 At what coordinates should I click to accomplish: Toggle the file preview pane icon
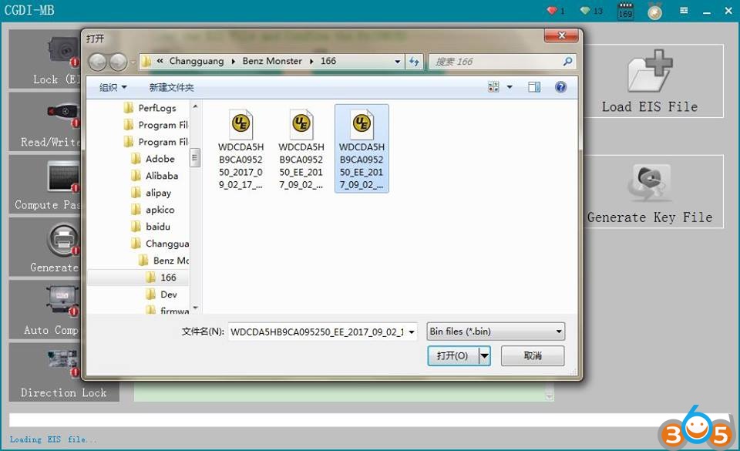click(x=534, y=87)
